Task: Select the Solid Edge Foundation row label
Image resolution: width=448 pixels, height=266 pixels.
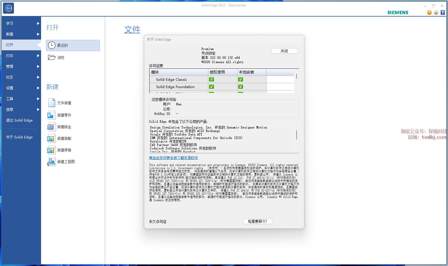Action: point(175,87)
